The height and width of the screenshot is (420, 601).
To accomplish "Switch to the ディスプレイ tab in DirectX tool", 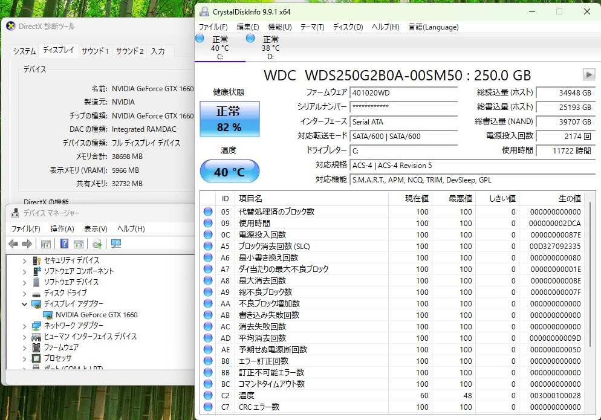I will click(x=58, y=50).
